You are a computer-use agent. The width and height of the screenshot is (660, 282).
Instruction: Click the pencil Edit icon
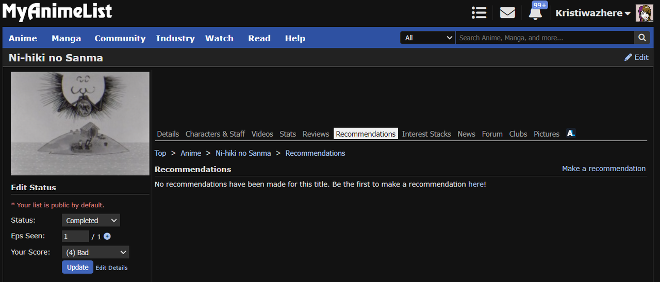[628, 57]
